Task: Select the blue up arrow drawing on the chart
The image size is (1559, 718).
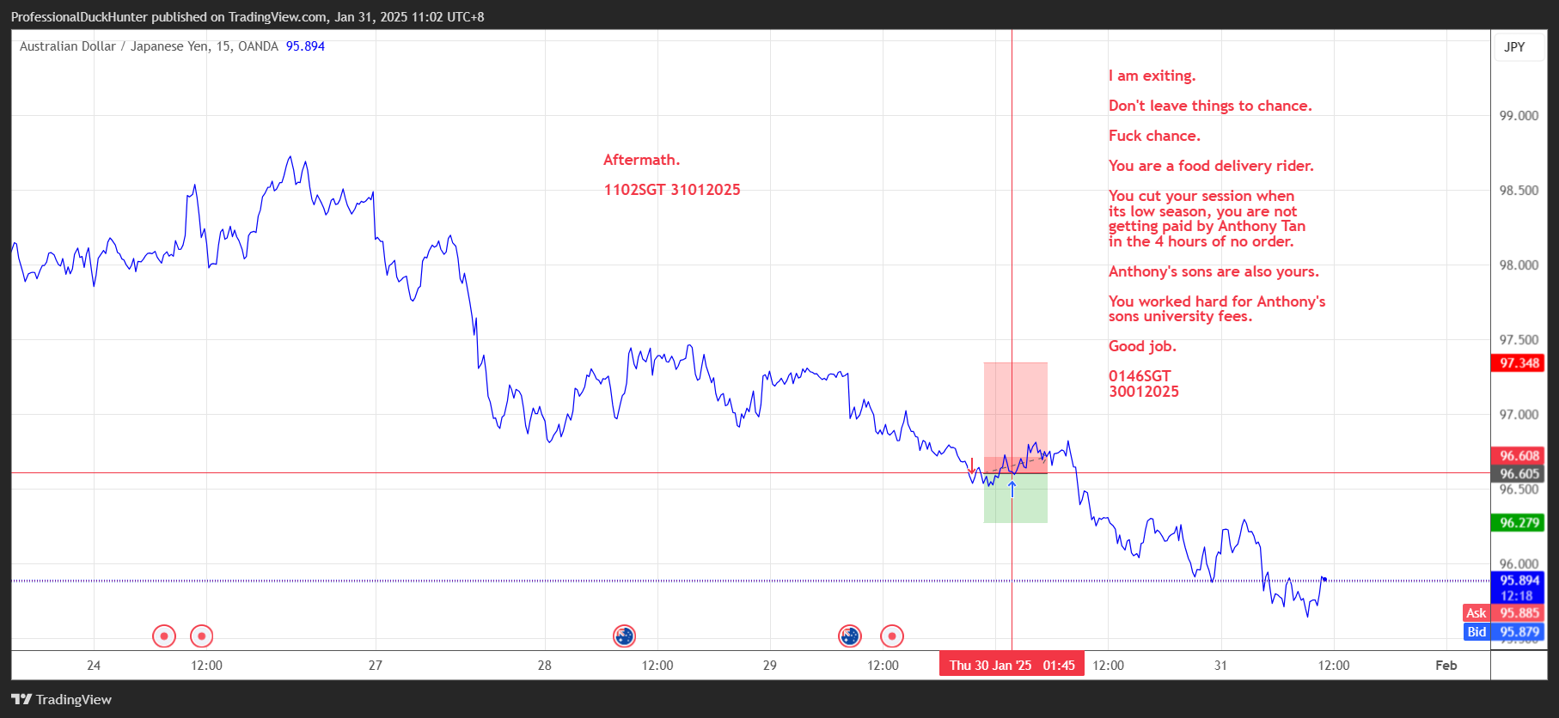Action: coord(1012,489)
